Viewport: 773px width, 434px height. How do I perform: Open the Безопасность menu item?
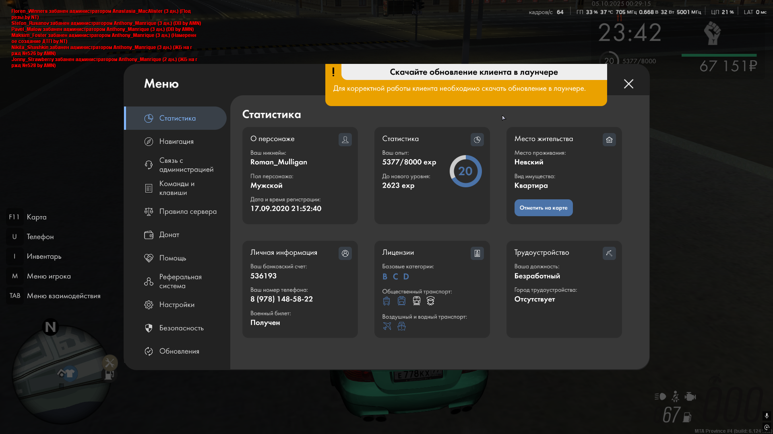[181, 328]
